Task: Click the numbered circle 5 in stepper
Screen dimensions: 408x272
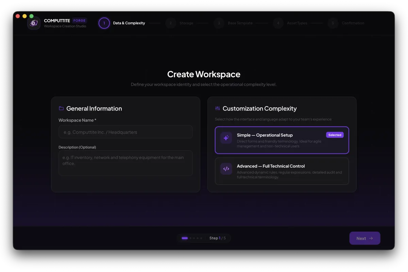Action: pos(333,23)
